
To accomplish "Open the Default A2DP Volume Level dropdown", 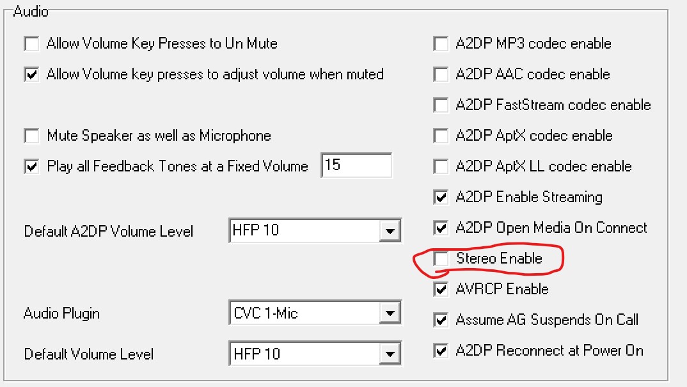I will pos(388,230).
